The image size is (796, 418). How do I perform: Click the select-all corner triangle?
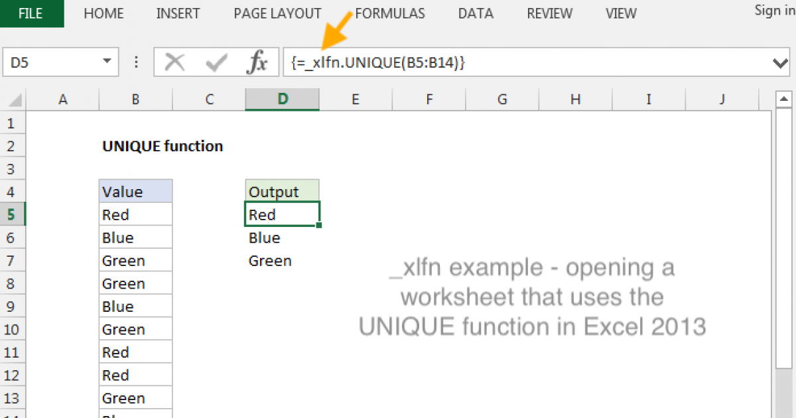(x=15, y=100)
